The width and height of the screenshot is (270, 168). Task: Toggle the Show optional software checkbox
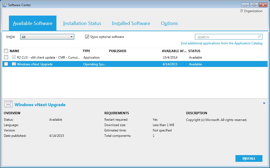click(x=87, y=37)
